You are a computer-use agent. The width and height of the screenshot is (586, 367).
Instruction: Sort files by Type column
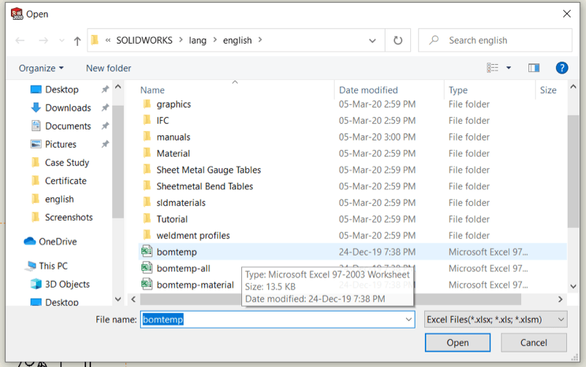[458, 90]
